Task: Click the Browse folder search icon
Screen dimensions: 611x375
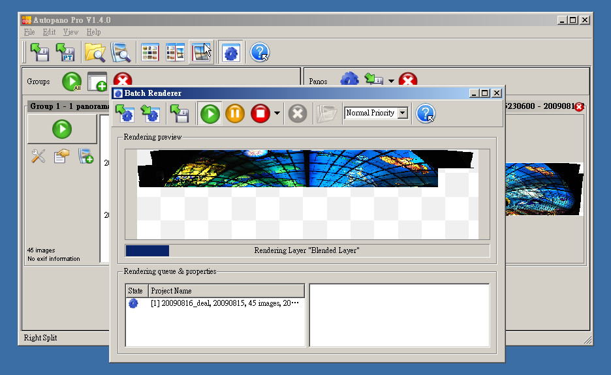Action: click(95, 52)
